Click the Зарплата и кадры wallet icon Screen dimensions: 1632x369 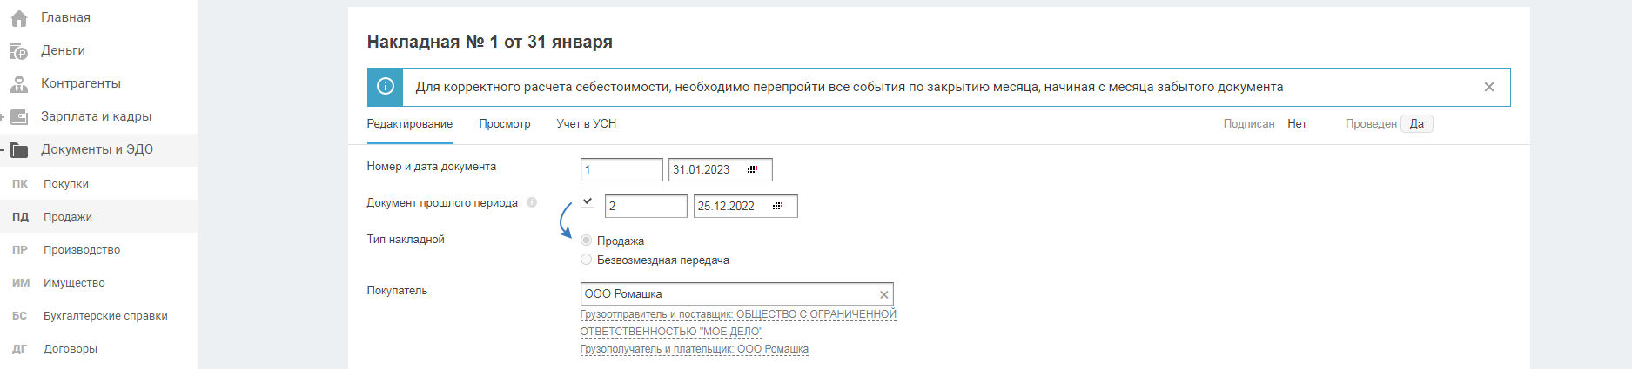[19, 117]
